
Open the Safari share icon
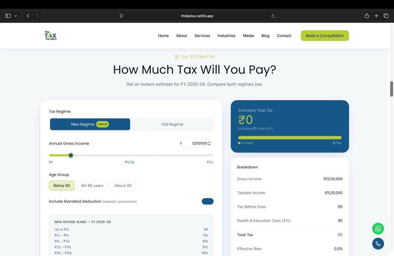point(367,16)
